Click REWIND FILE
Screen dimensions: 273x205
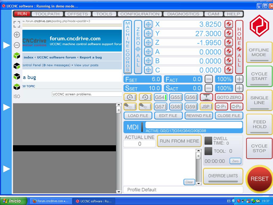pos(199,116)
